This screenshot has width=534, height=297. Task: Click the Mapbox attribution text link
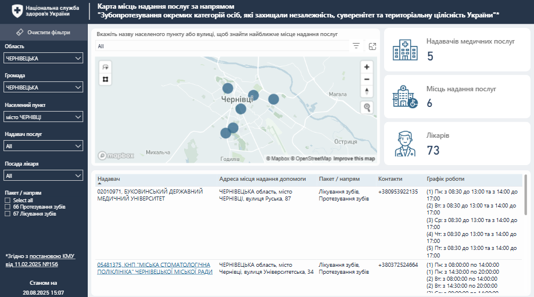tap(278, 158)
